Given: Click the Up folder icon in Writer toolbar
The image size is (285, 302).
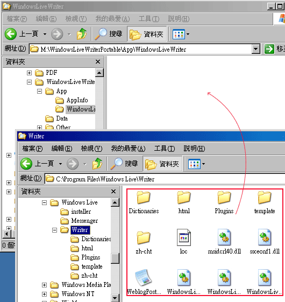Looking at the screenshot, I should click(x=97, y=164).
